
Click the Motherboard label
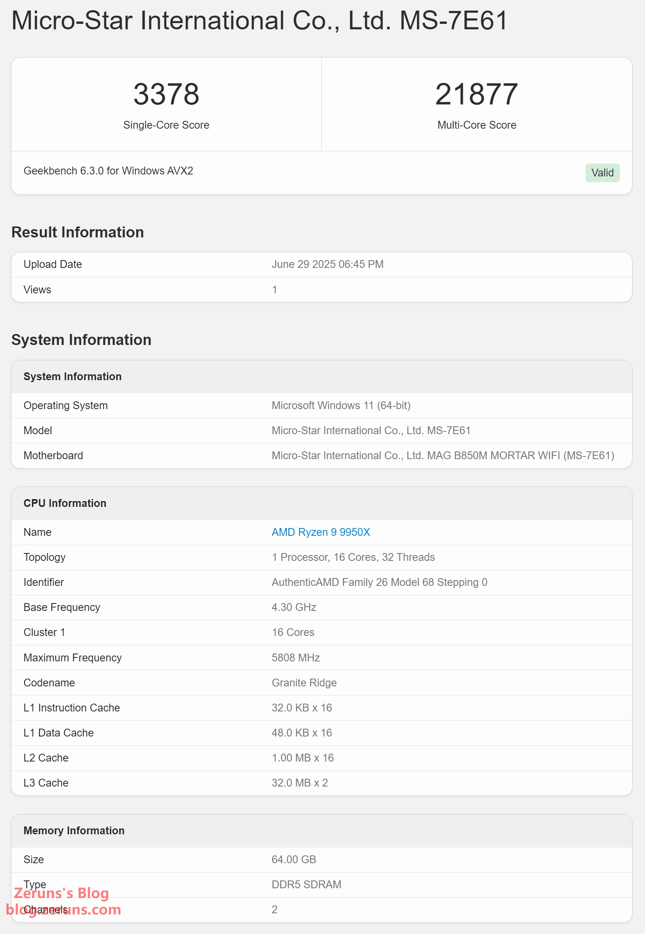point(53,455)
